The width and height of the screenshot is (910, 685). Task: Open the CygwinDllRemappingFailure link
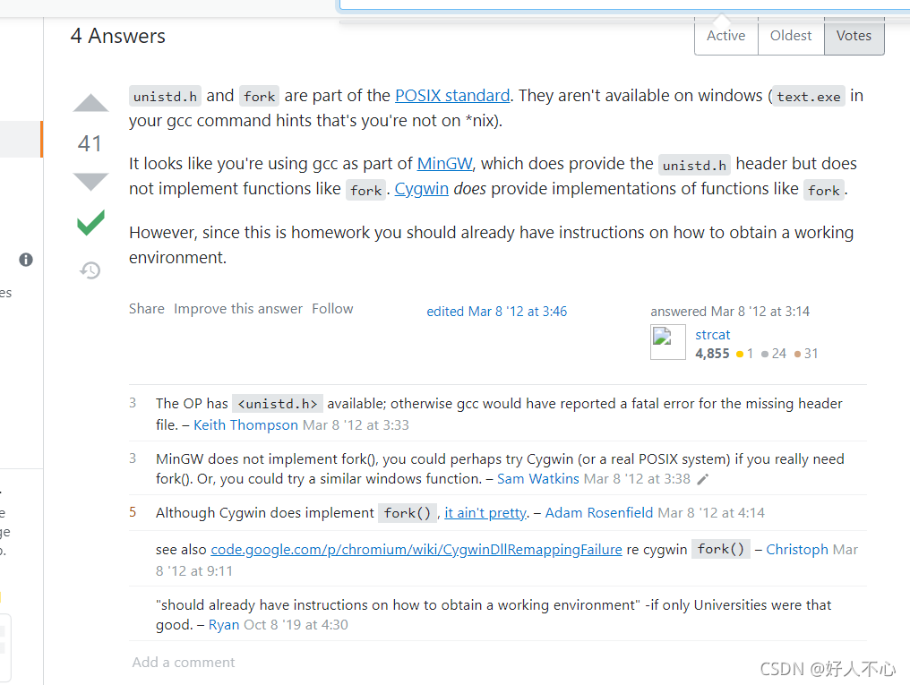(415, 549)
